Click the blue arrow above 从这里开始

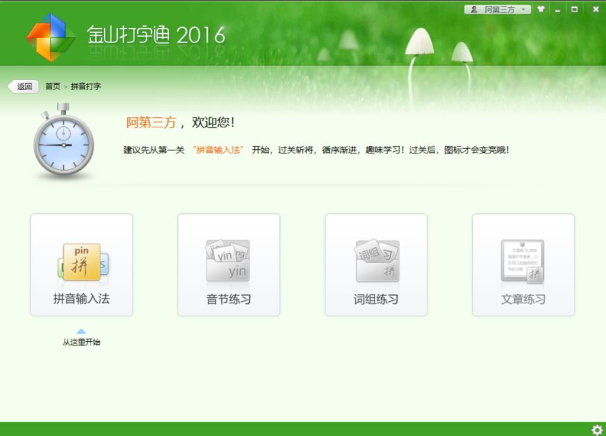(81, 331)
